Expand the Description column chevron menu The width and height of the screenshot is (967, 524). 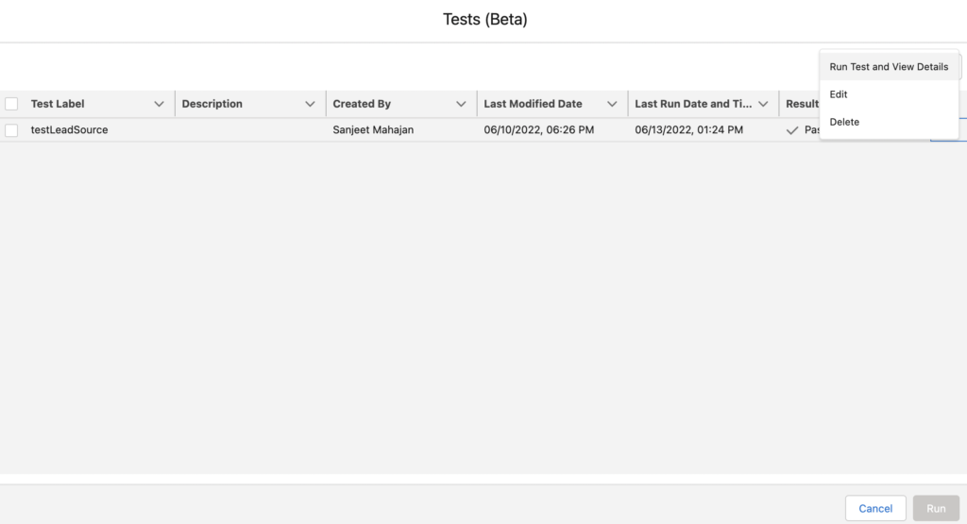310,104
